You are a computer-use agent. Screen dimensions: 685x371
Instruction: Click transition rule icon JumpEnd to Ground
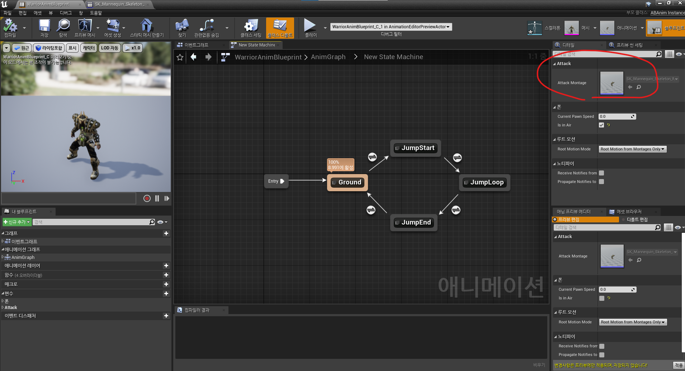371,210
